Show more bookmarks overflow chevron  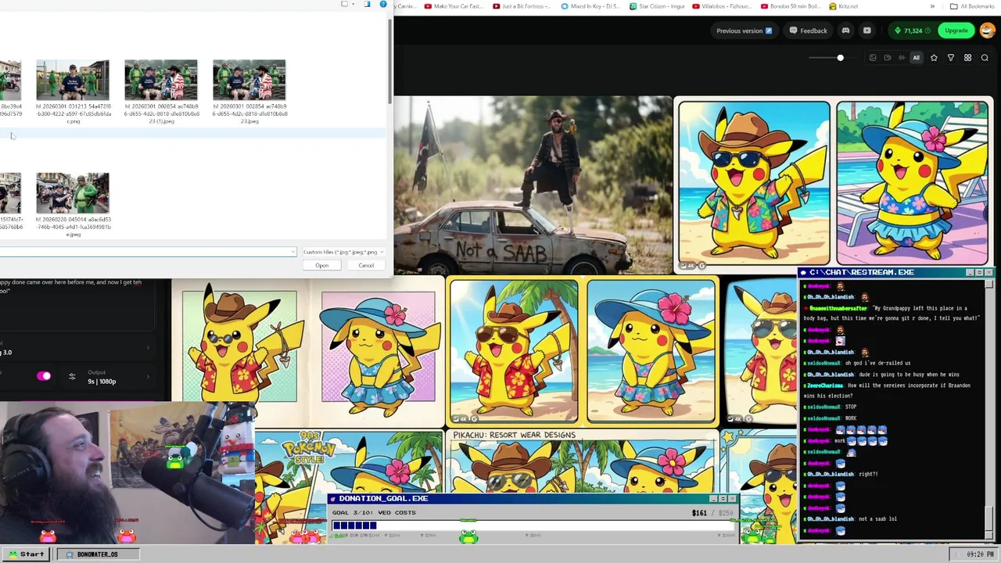point(932,6)
